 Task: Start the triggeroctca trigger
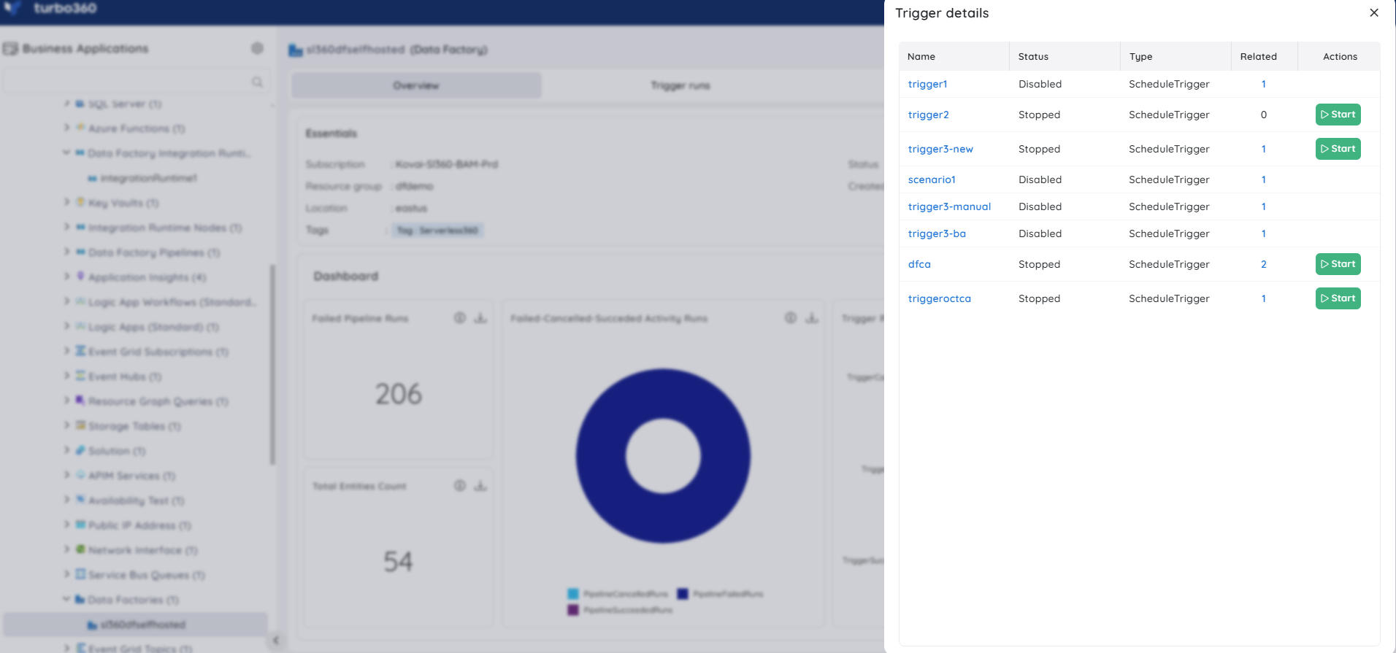pyautogui.click(x=1338, y=298)
